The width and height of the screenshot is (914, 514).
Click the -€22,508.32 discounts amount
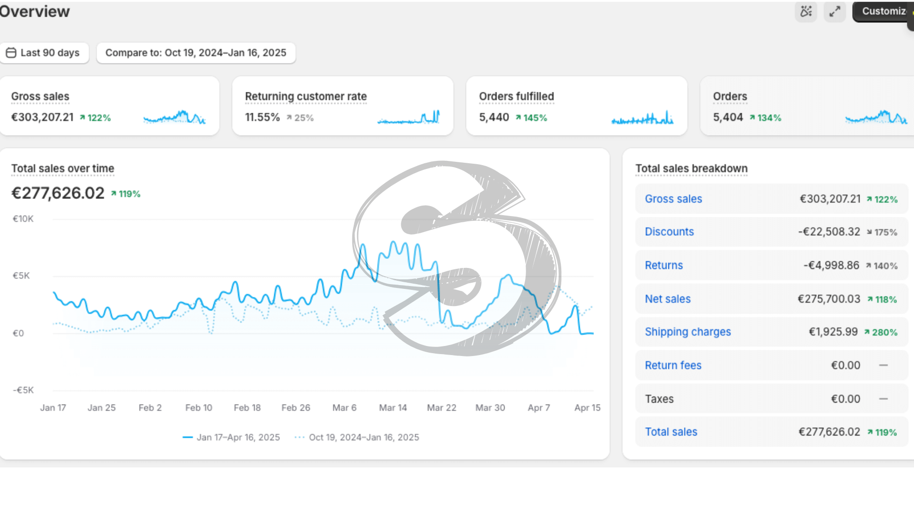829,232
